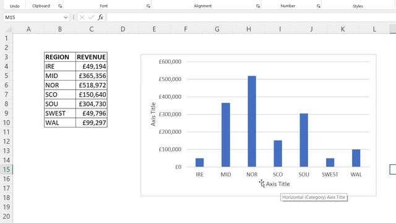The image size is (396, 223).
Task: Select the SCO region cell
Action: [60, 95]
